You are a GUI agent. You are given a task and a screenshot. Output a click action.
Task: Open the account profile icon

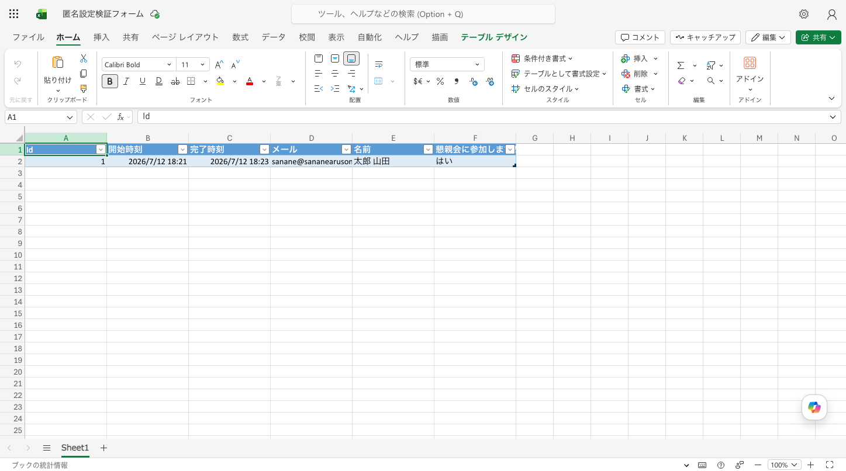(832, 15)
